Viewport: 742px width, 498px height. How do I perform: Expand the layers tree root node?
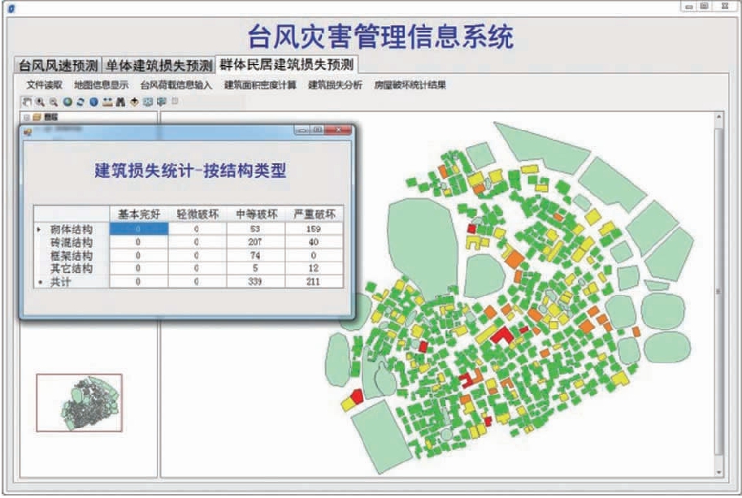pyautogui.click(x=26, y=117)
